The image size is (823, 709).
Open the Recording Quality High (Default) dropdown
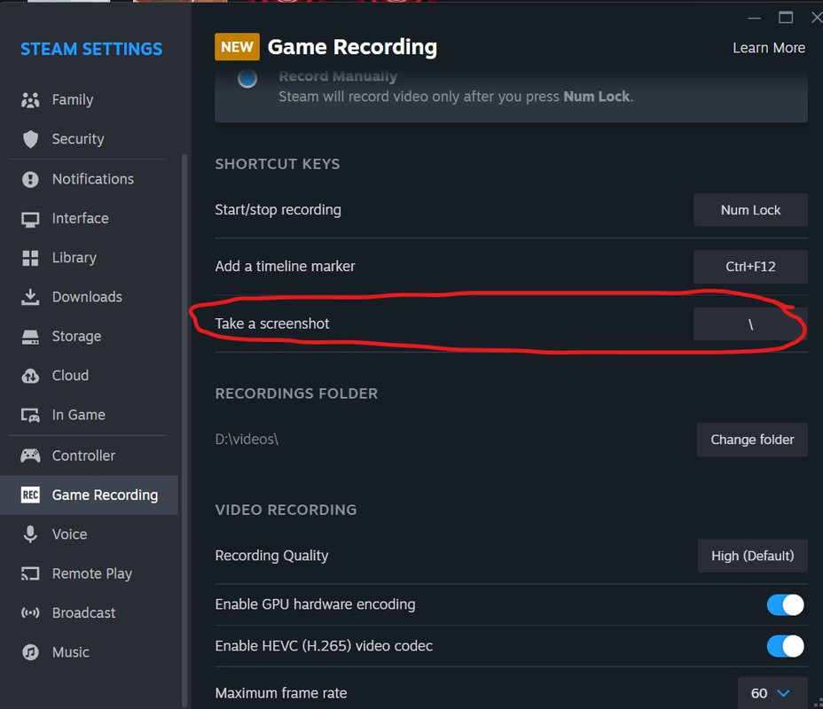[752, 556]
